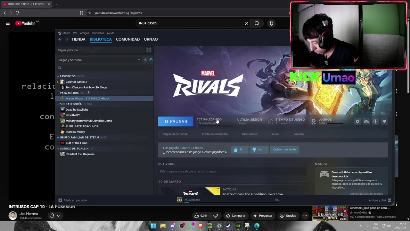Screen dimensions: 410x231
Task: Click the browser bookmark icon
Action: click(81, 13)
